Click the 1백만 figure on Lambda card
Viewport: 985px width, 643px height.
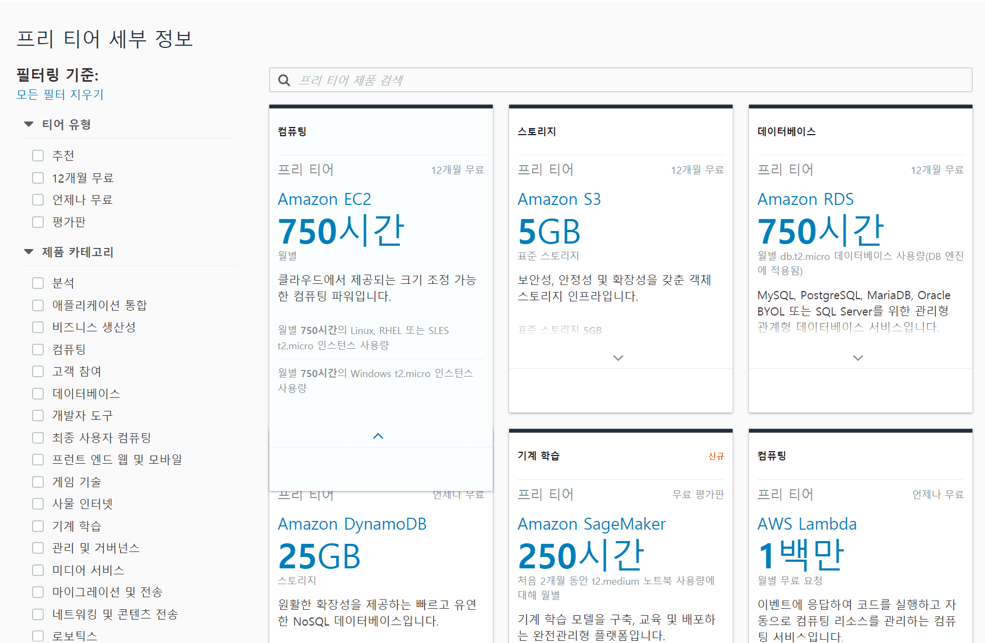(801, 555)
